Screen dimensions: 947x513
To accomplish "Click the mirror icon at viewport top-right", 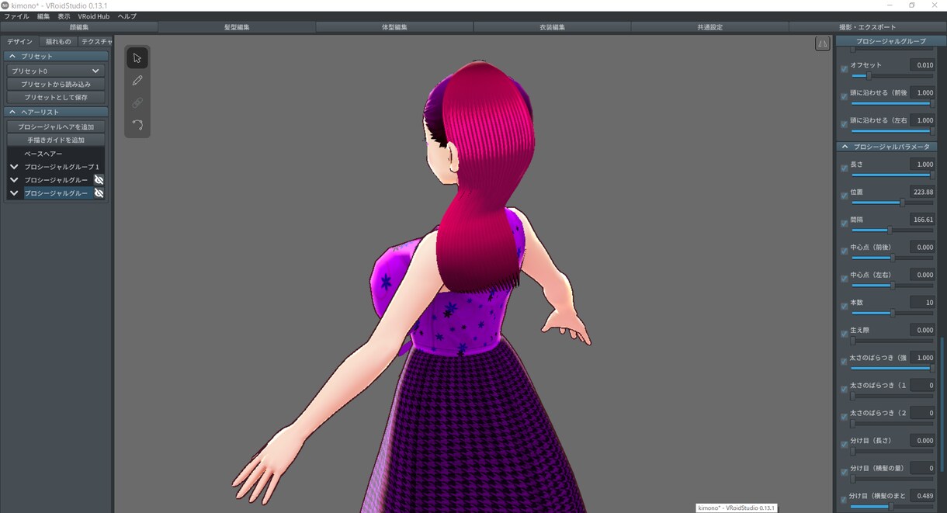I will point(823,44).
